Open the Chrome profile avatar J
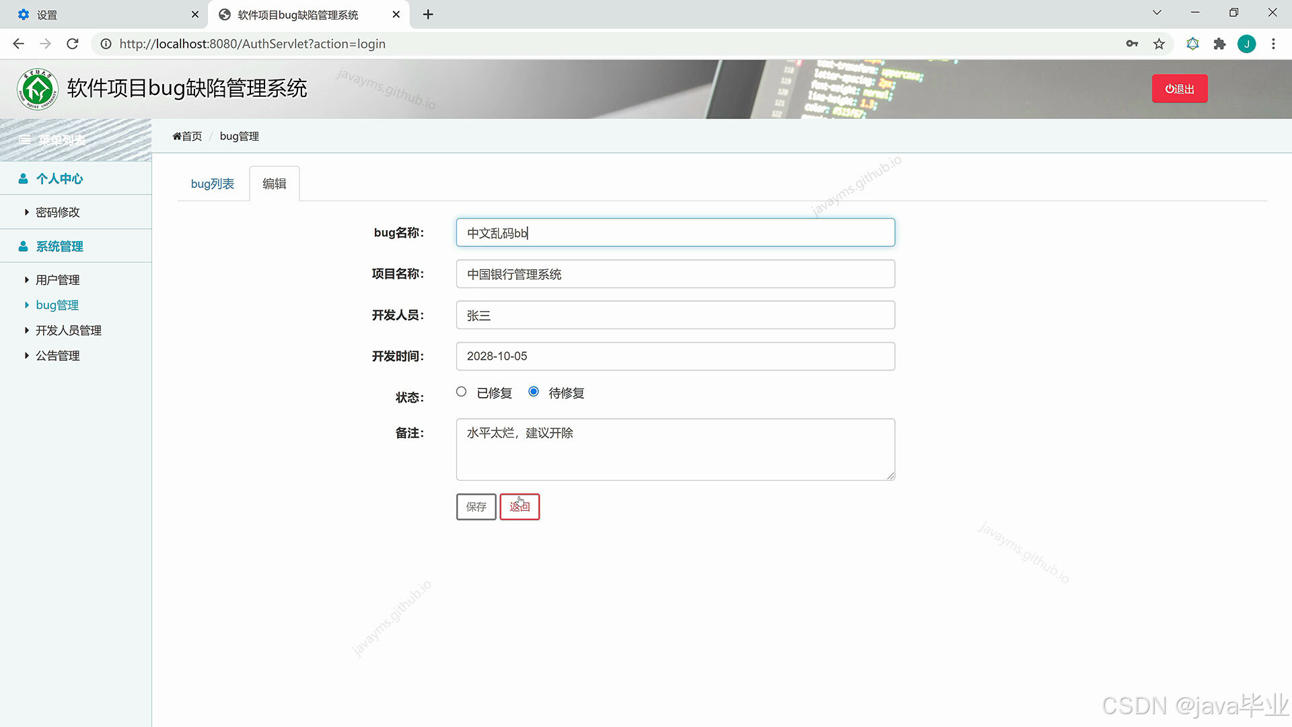Screen dimensions: 1292x727 coord(1247,44)
